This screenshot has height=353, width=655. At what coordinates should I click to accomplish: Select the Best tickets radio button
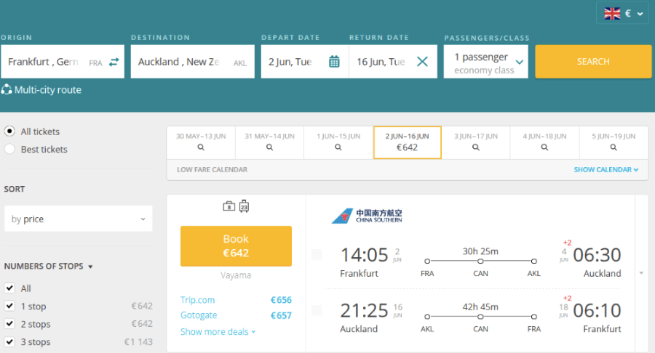point(9,149)
